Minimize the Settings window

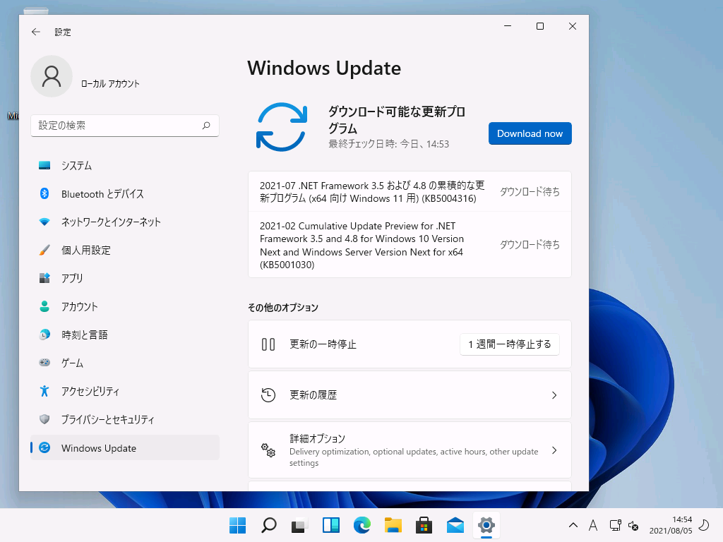(x=508, y=26)
